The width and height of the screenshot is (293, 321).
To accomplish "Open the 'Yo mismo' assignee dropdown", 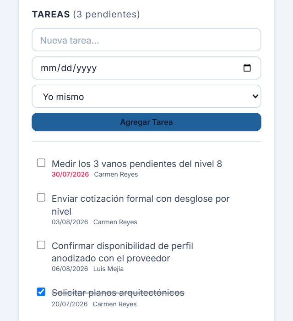I will coord(146,96).
